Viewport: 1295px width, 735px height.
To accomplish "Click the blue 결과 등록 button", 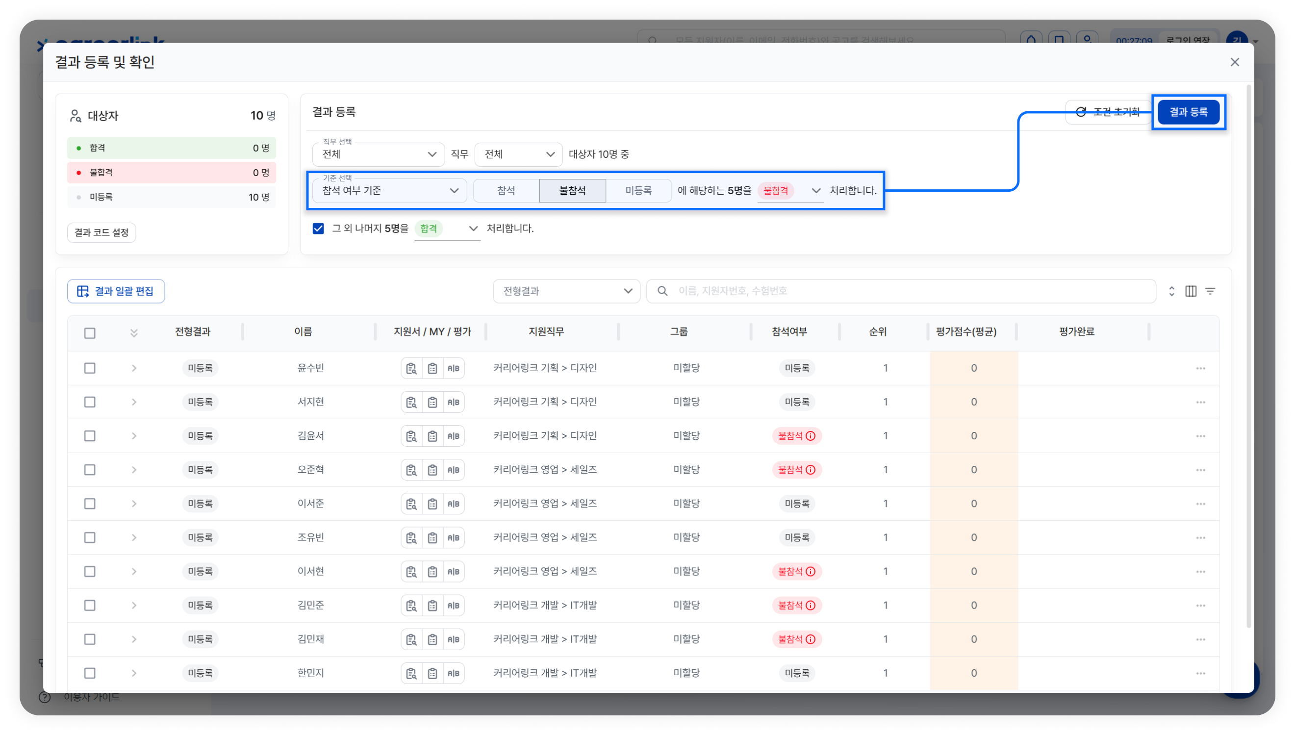I will (x=1189, y=112).
